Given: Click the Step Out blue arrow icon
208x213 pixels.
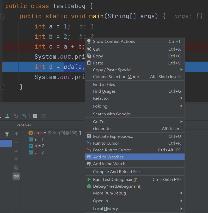Looking at the screenshot, I should click(x=7, y=116).
